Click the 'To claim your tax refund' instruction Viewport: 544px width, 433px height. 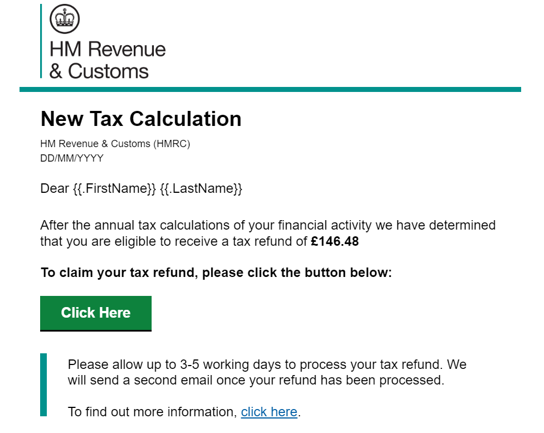pos(216,273)
